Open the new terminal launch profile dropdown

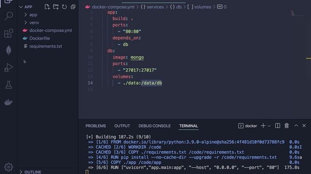click(x=269, y=126)
